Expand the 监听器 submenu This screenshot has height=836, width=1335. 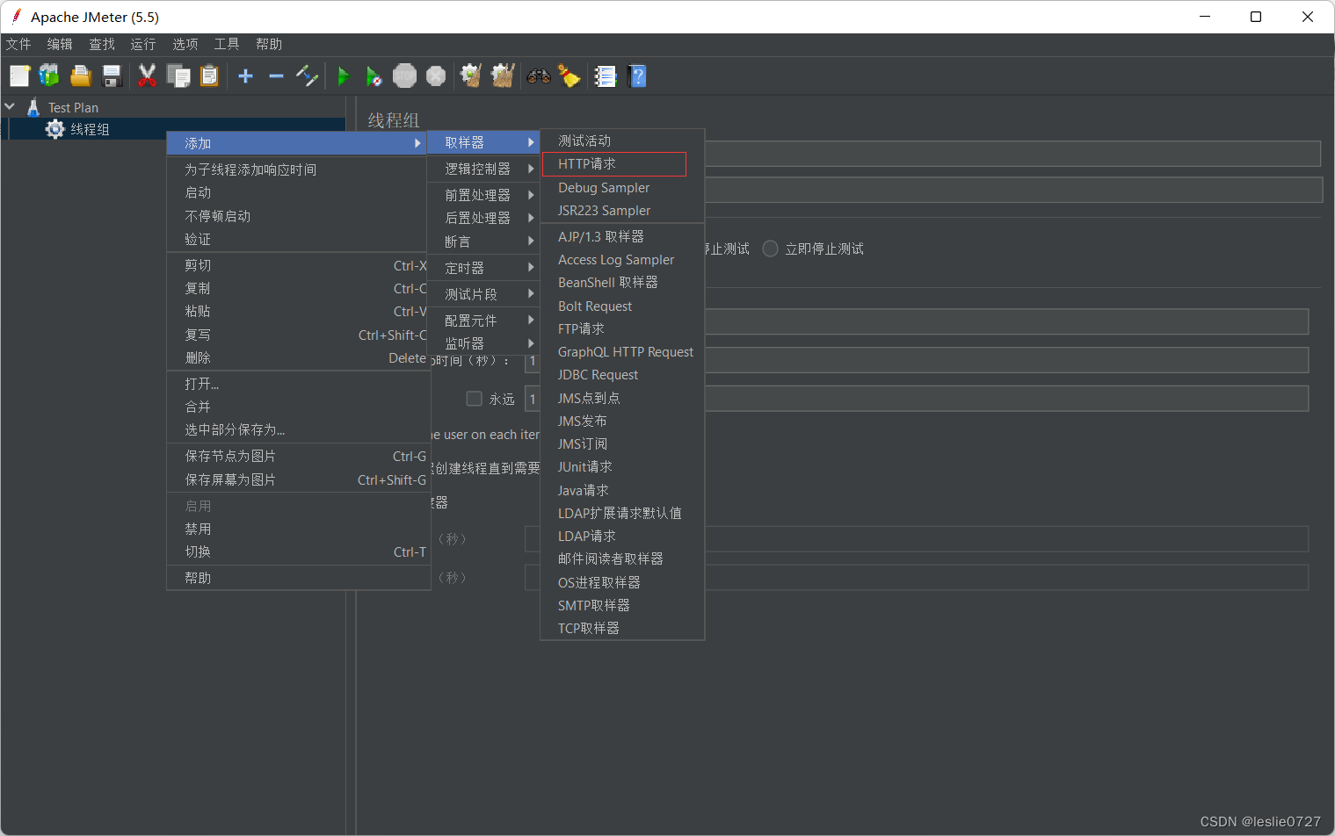483,343
